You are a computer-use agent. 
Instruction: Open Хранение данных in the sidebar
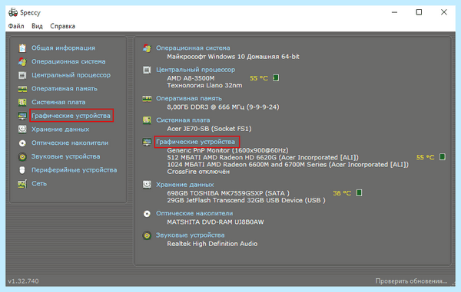click(x=60, y=130)
